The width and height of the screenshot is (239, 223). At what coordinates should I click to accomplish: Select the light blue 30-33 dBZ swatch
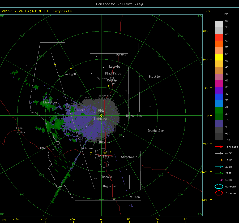219,103
